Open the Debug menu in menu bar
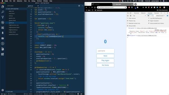This screenshot has width=169, height=95. pos(33,1)
